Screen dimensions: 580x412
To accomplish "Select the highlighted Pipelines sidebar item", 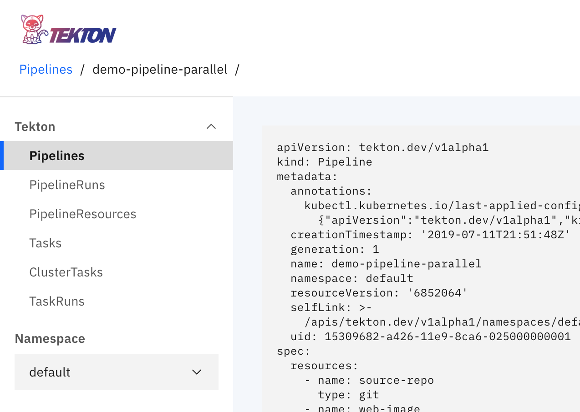I will tap(57, 155).
